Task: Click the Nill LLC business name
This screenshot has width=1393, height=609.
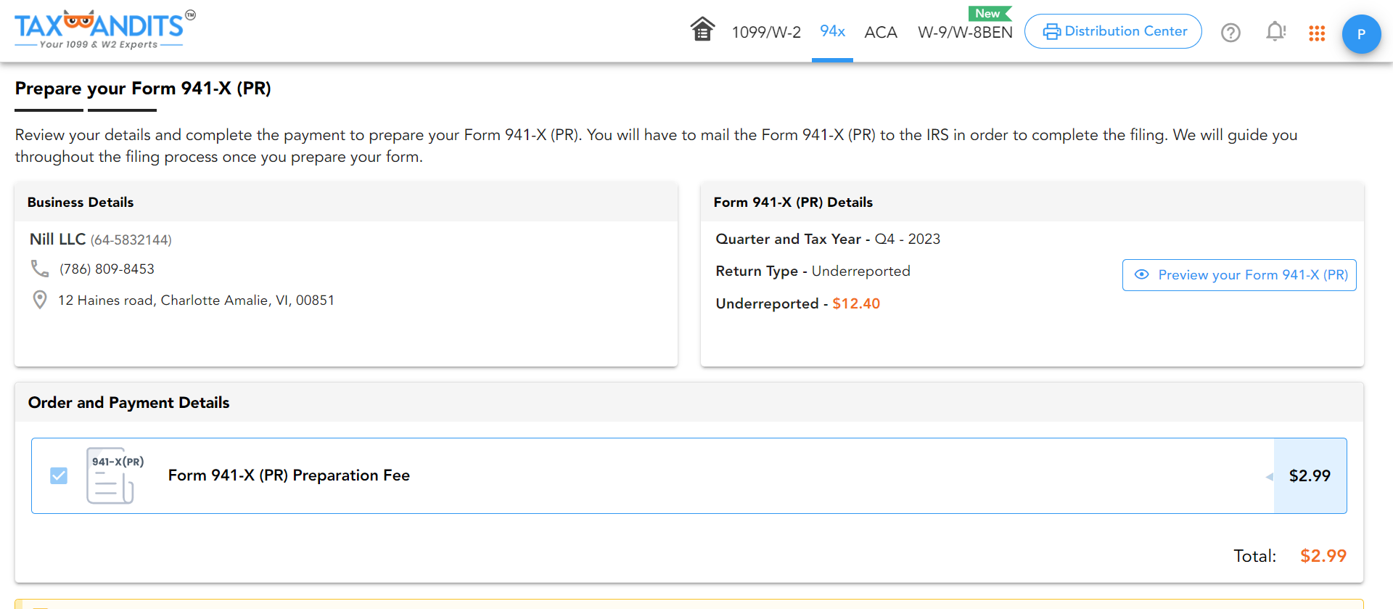Action: [57, 239]
